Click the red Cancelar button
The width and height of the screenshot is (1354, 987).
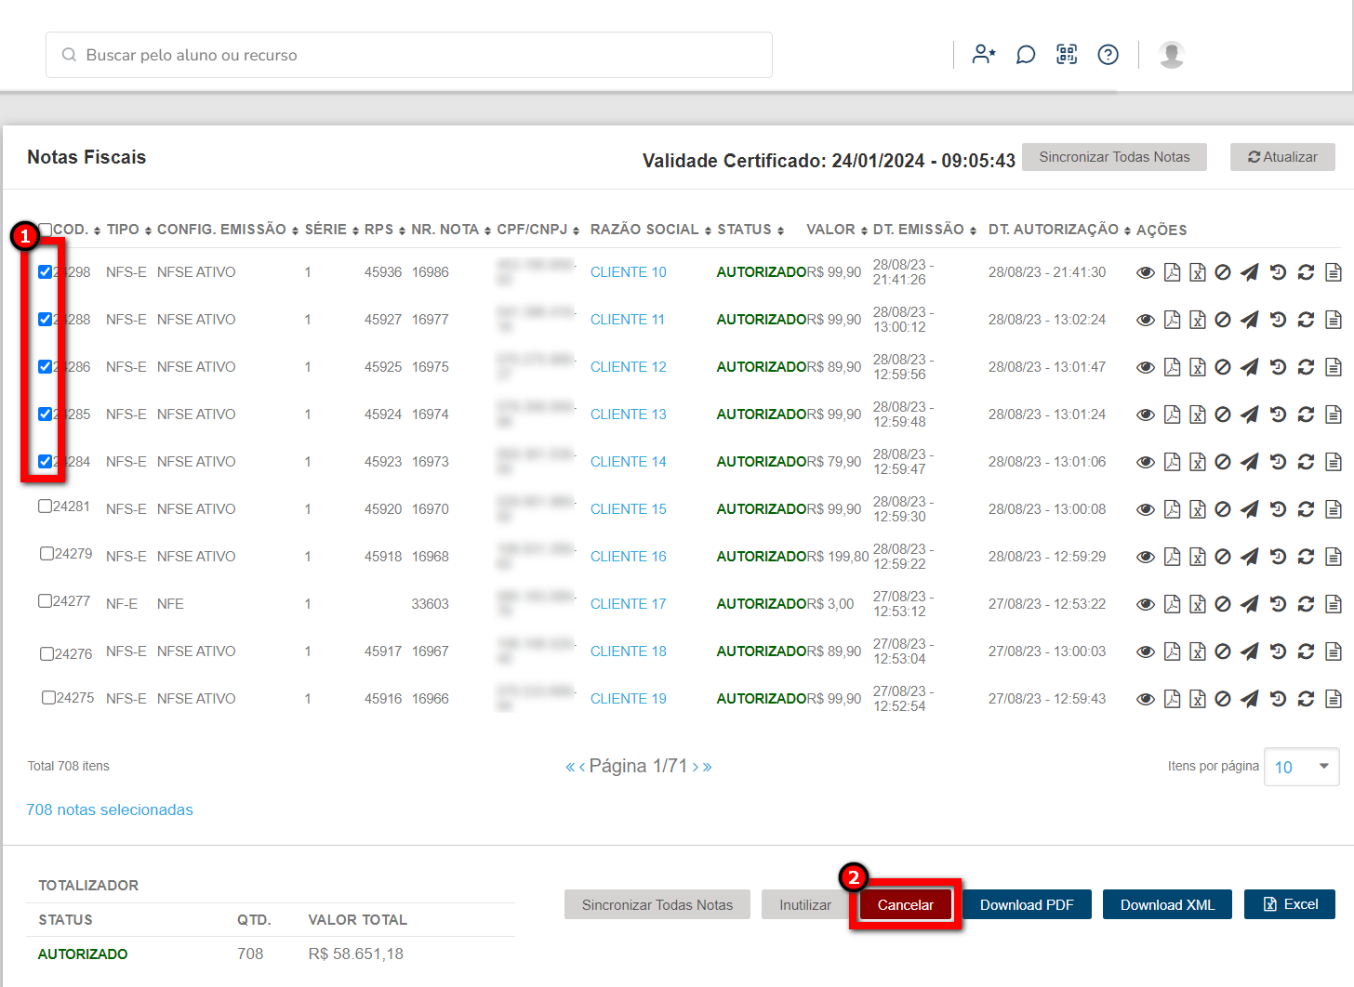(905, 905)
